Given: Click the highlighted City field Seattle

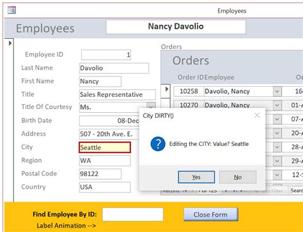Looking at the screenshot, I should [x=105, y=147].
